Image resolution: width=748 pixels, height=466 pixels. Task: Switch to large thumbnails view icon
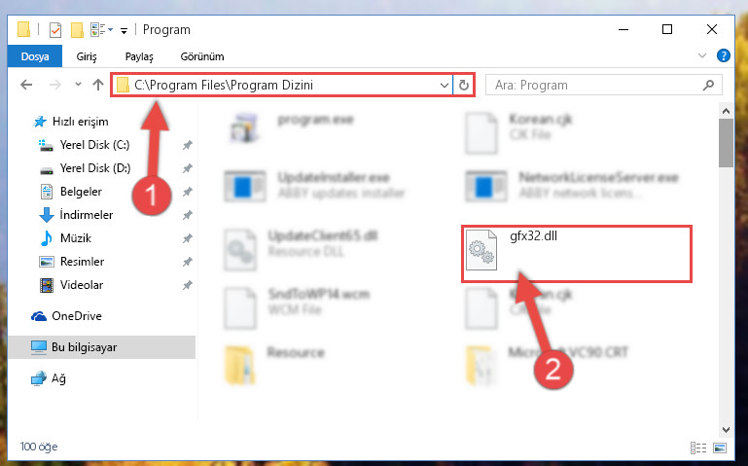tap(720, 448)
